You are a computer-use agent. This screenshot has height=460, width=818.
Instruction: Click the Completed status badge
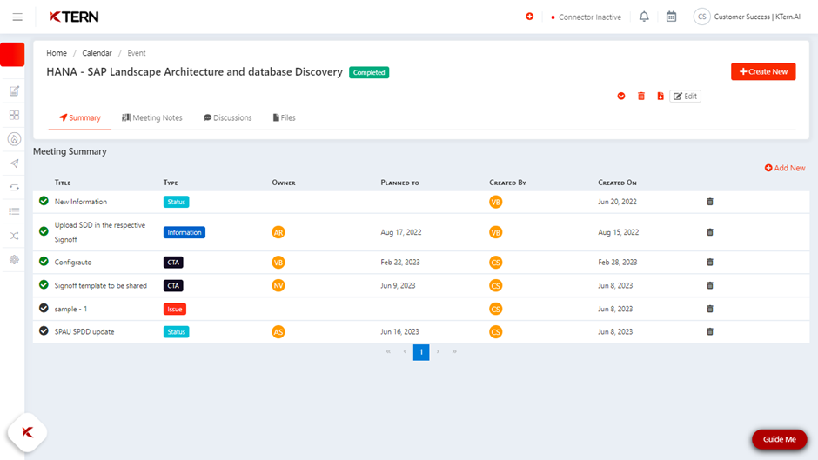click(369, 72)
